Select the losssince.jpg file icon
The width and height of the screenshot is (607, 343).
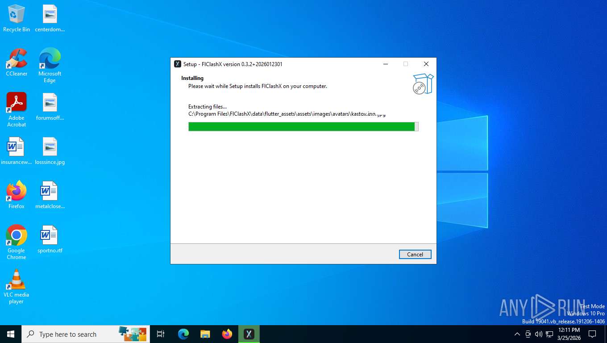[50, 151]
